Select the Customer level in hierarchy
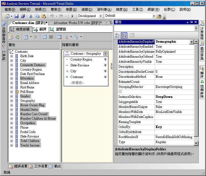This screenshot has height=176, width=206. pos(77,77)
